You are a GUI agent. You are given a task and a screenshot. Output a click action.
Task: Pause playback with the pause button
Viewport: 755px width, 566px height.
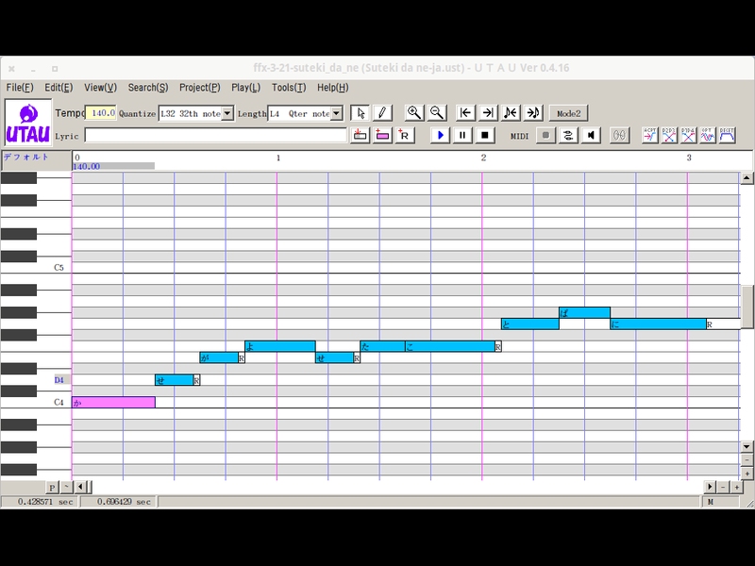pos(462,136)
